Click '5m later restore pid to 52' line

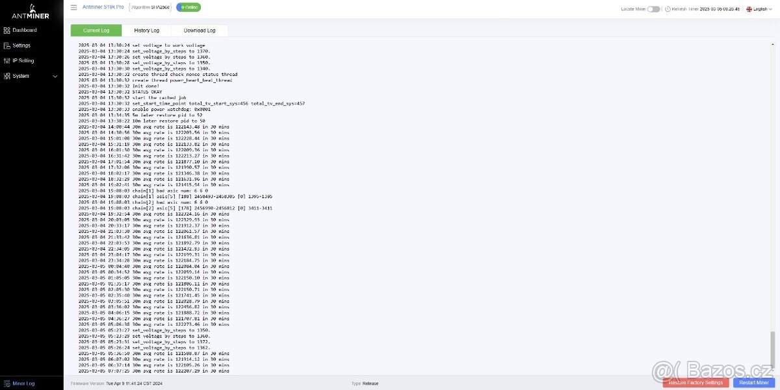pyautogui.click(x=142, y=115)
